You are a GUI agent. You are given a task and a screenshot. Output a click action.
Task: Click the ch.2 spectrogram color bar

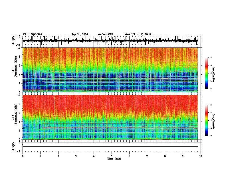pyautogui.click(x=207, y=120)
